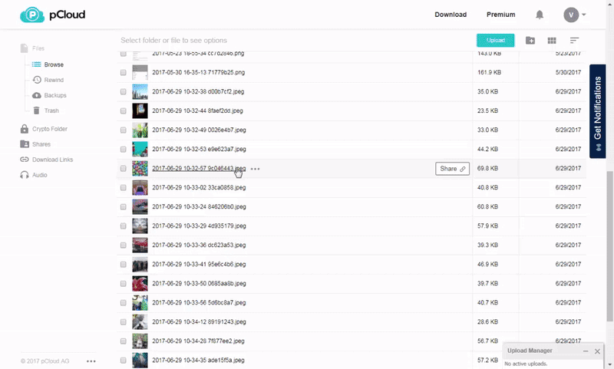Open the Download Links section
The width and height of the screenshot is (614, 369).
pyautogui.click(x=52, y=160)
